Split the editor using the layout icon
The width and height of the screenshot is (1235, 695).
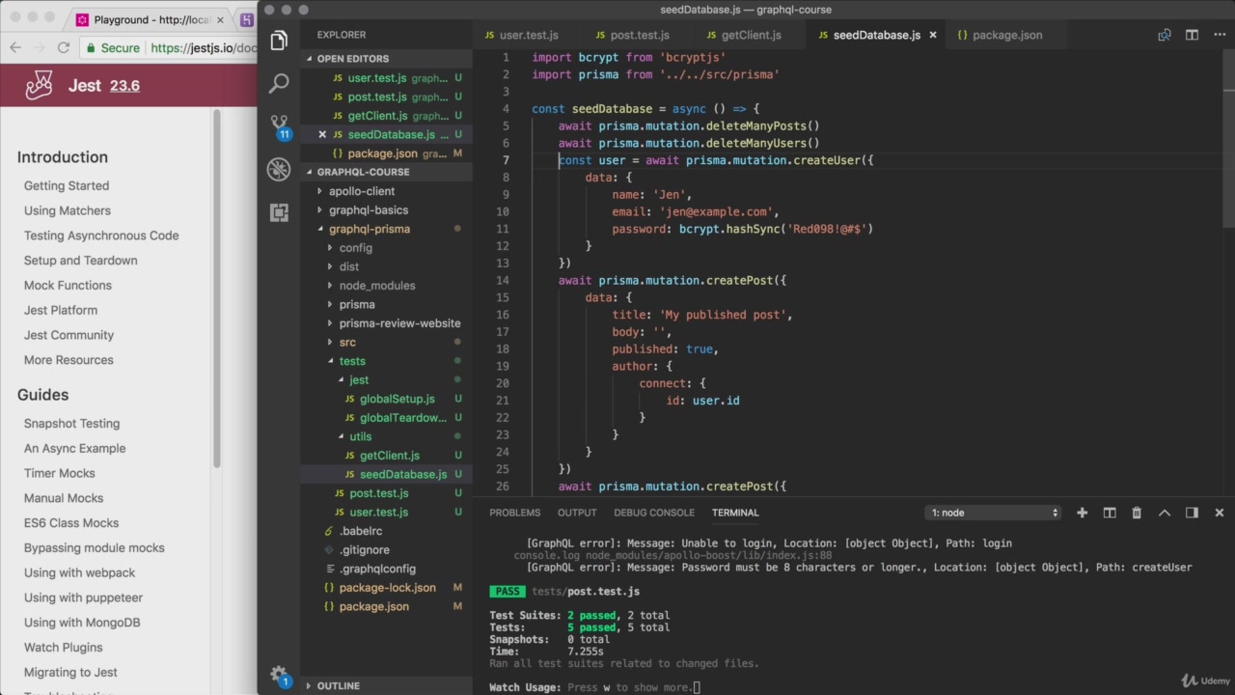pos(1192,35)
